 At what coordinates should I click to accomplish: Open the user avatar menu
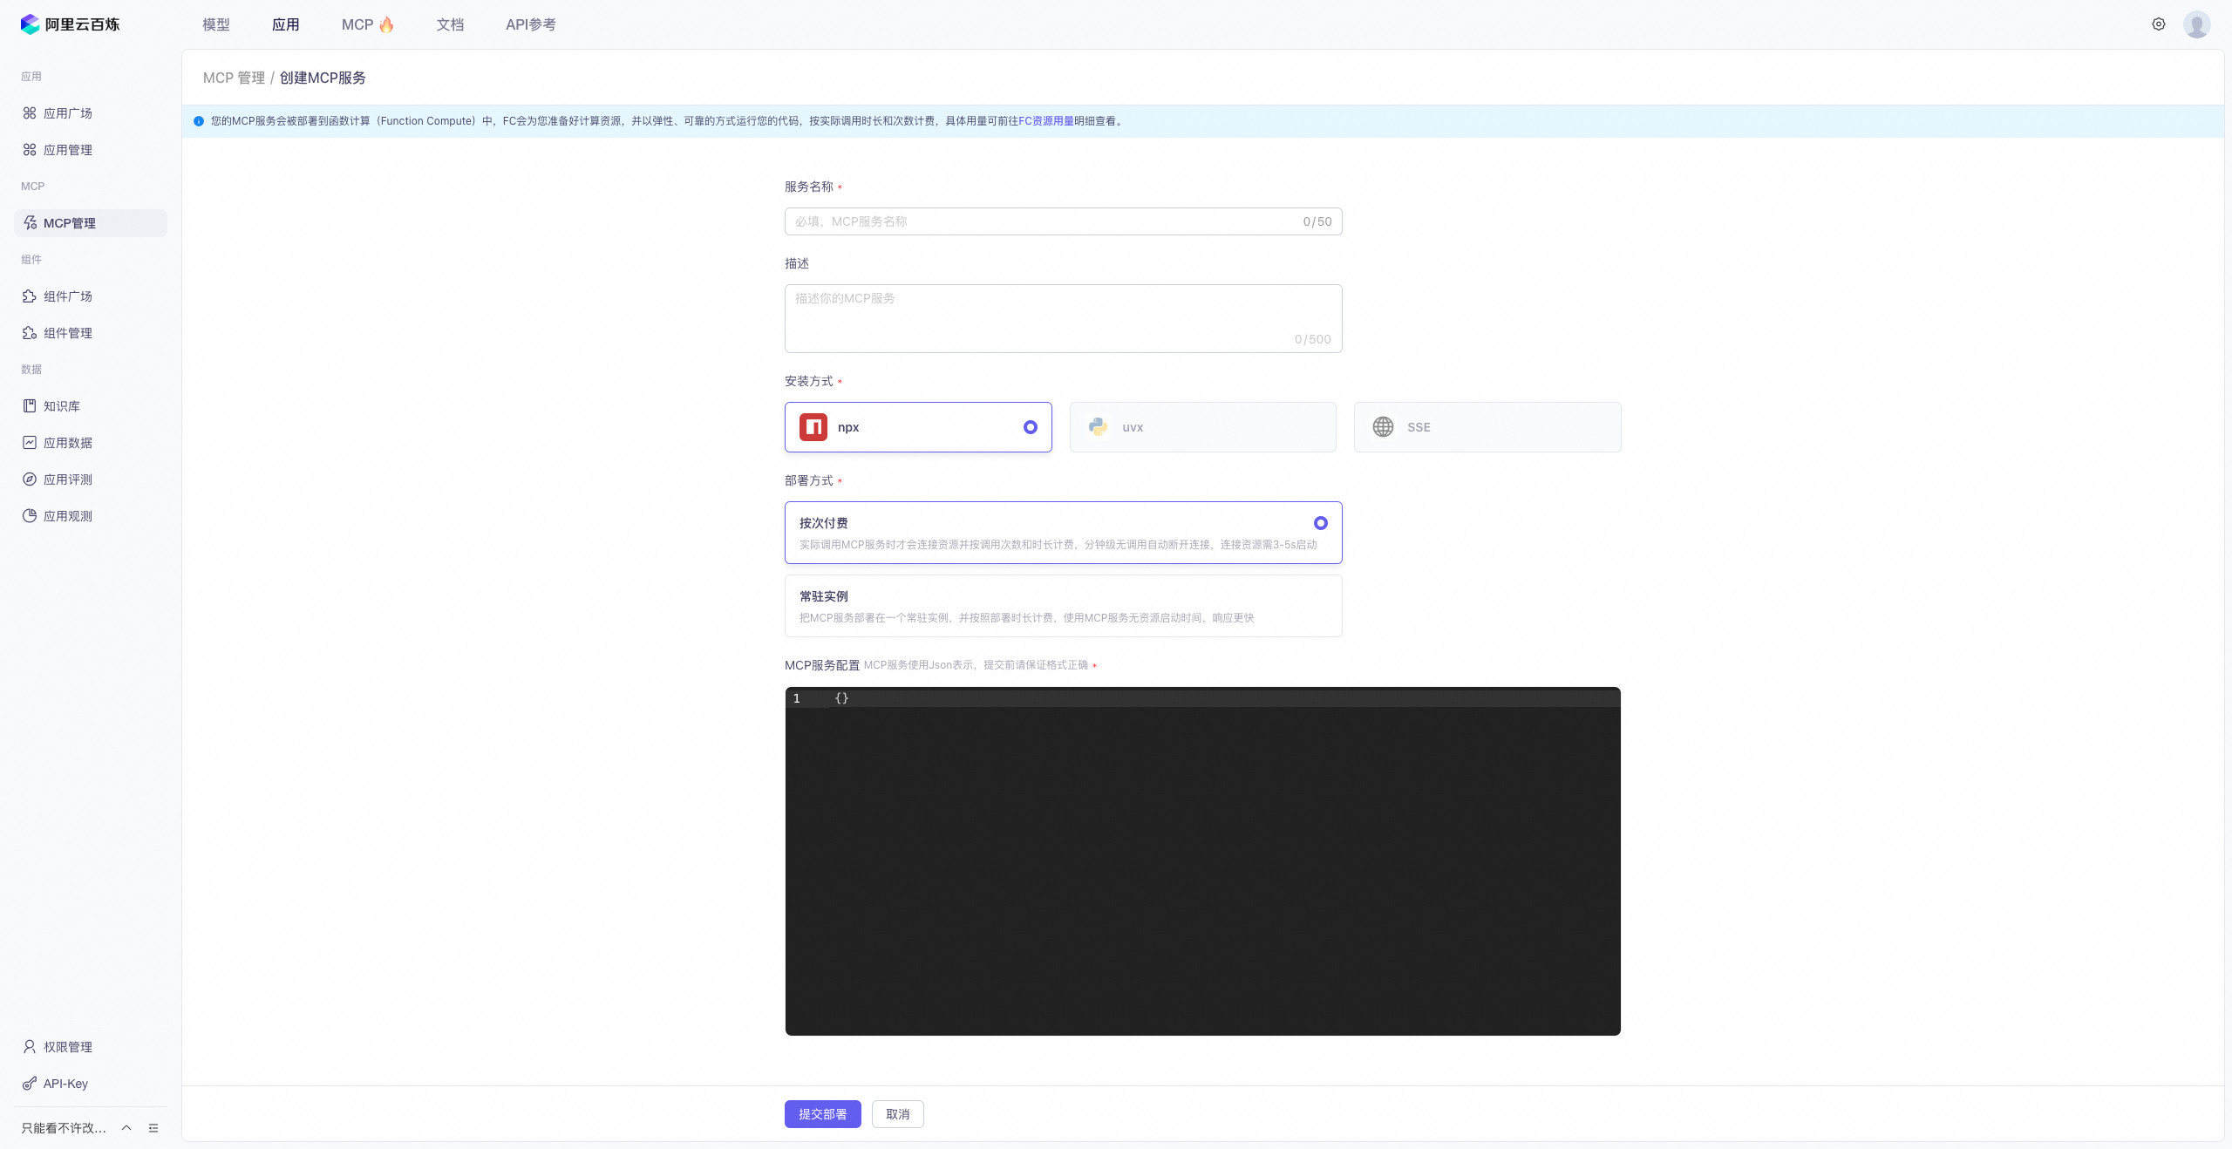(x=2196, y=24)
